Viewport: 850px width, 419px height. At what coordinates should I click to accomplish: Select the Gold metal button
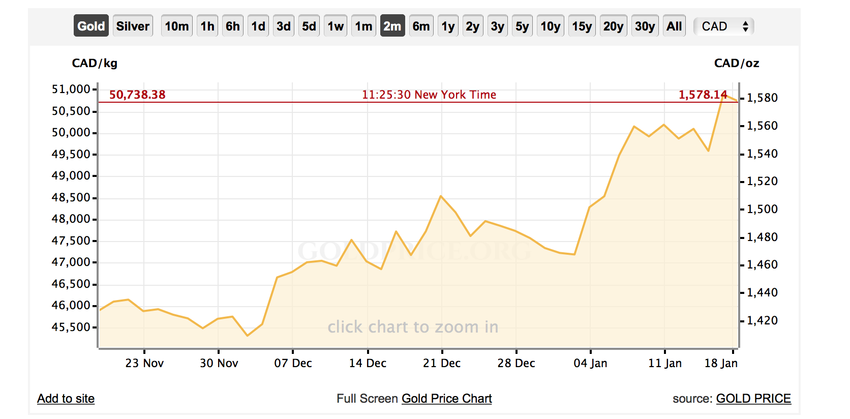pos(91,26)
